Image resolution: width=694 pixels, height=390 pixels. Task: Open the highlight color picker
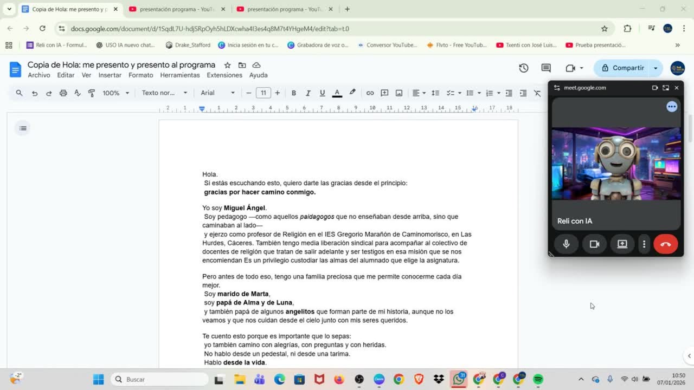(352, 93)
